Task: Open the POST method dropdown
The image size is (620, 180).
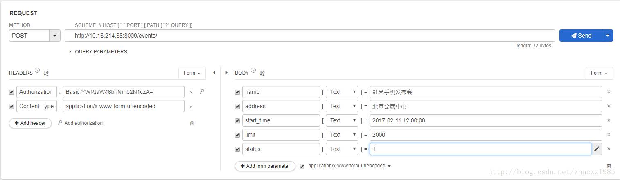Action: point(55,36)
